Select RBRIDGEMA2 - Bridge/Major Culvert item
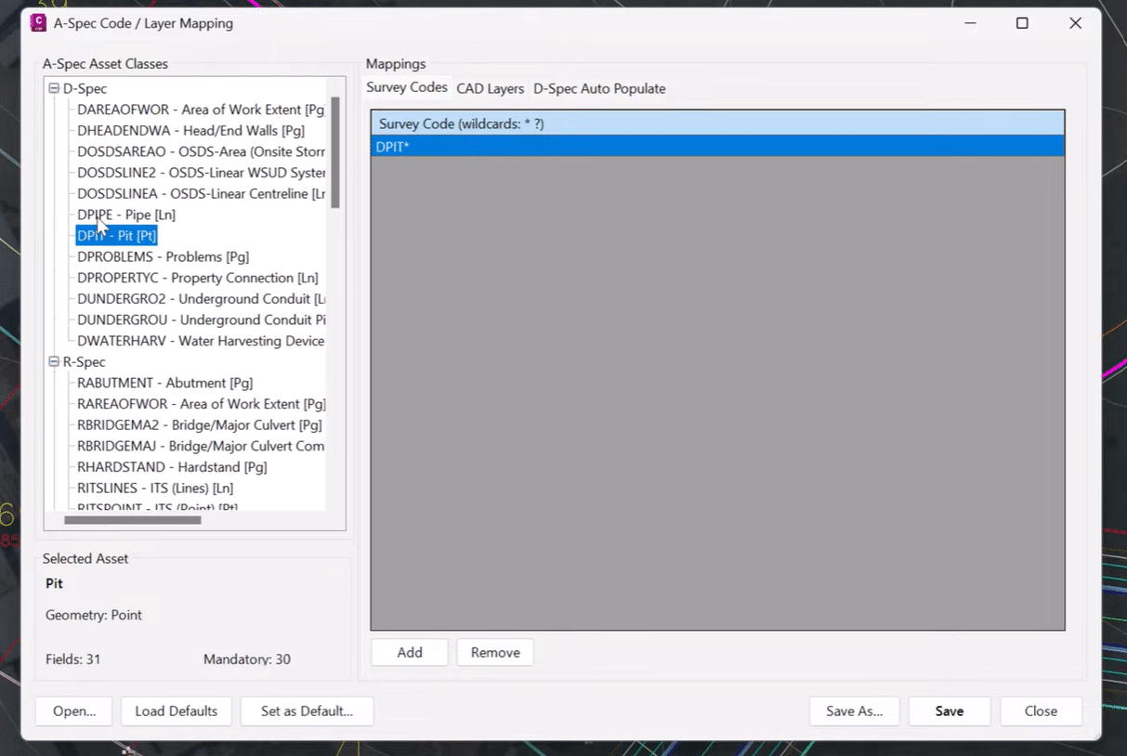1127x756 pixels. pyautogui.click(x=200, y=425)
